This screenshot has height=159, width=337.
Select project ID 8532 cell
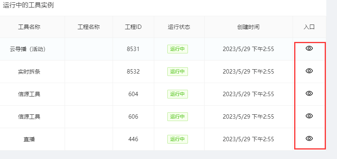(133, 72)
